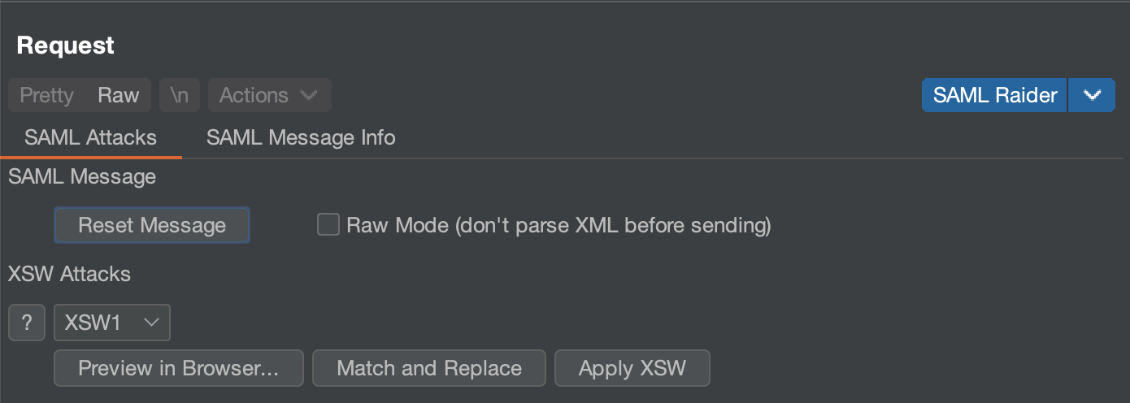The width and height of the screenshot is (1130, 403).
Task: Click the arrow inside the XSW1 selector
Action: pos(151,323)
